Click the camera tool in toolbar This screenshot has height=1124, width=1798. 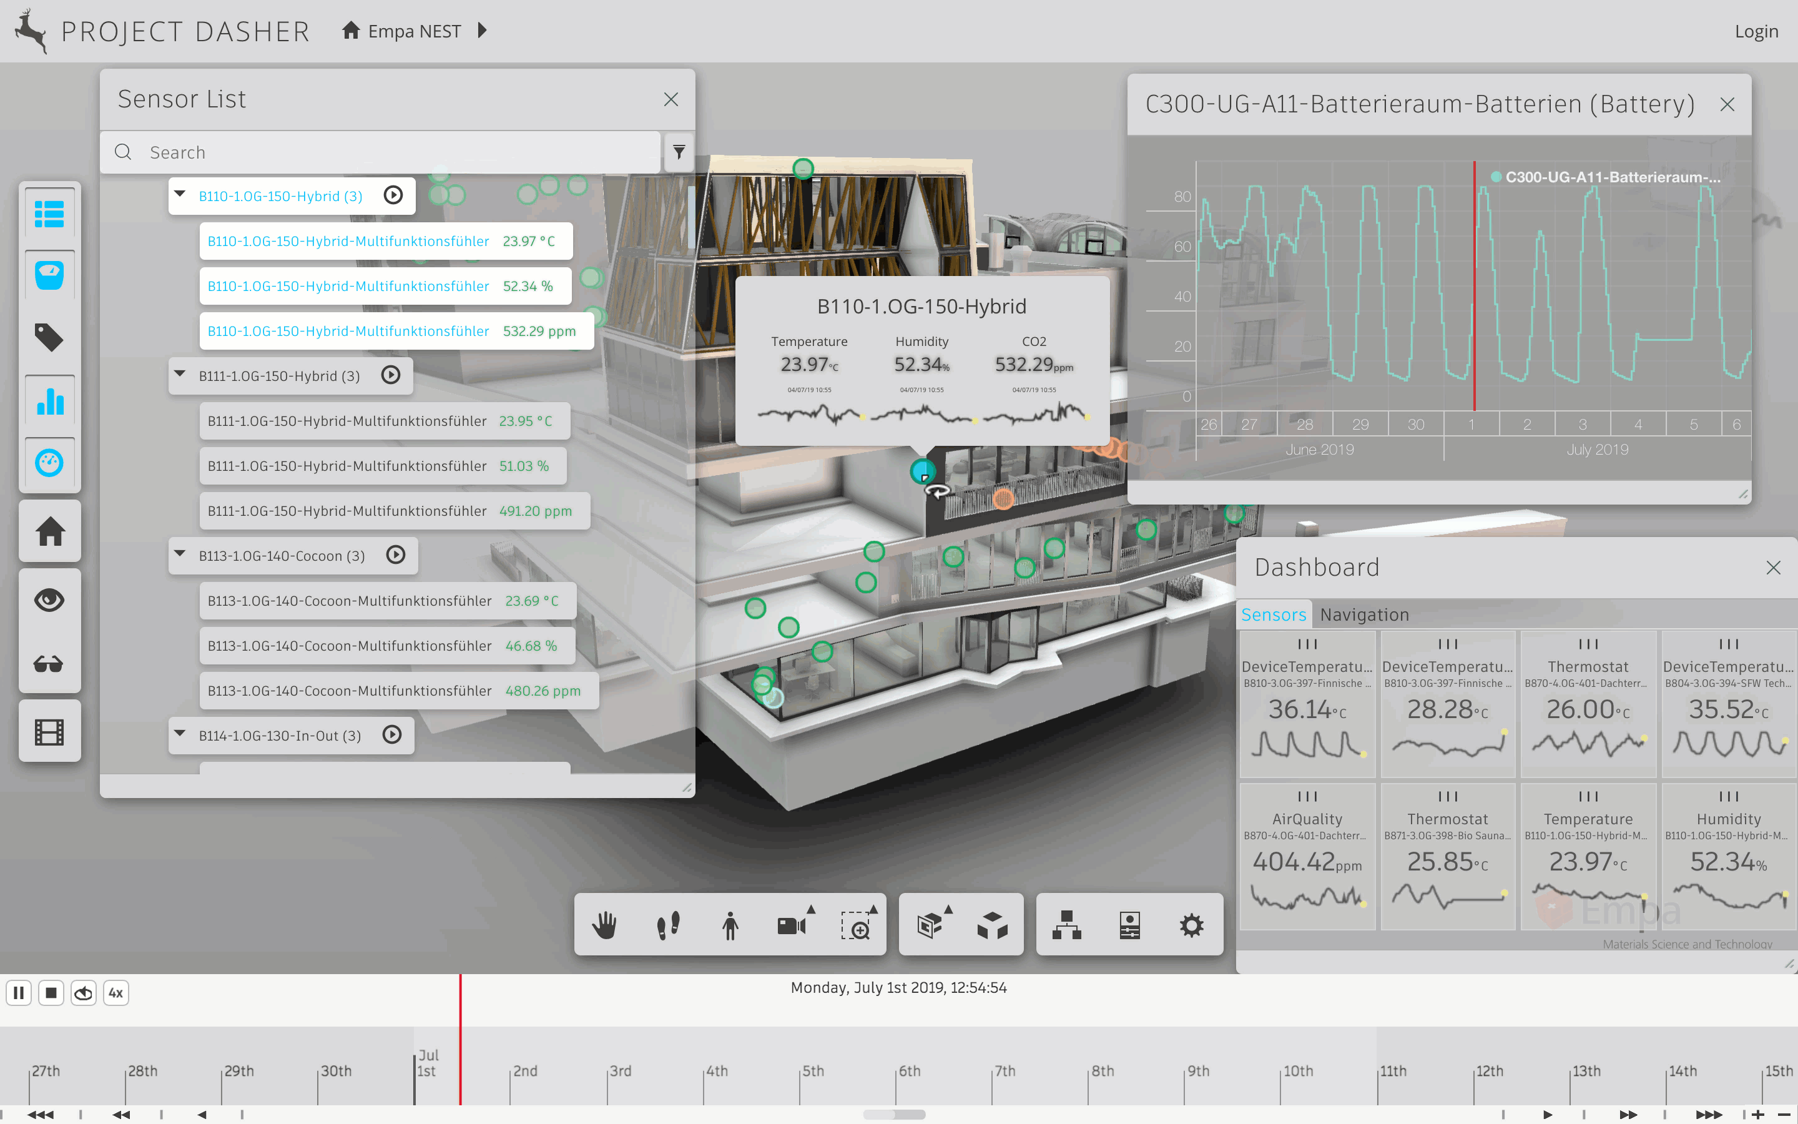792,925
